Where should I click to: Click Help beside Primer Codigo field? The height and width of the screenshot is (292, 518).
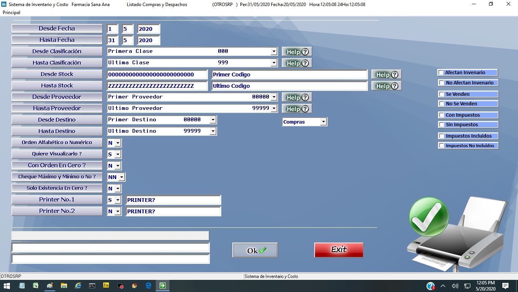coord(386,75)
